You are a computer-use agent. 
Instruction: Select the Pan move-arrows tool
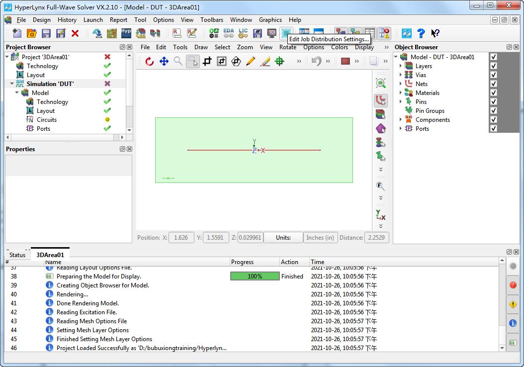pos(164,61)
